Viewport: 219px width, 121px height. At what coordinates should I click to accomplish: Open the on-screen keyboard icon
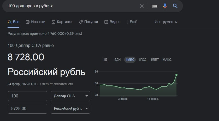coord(155,6)
